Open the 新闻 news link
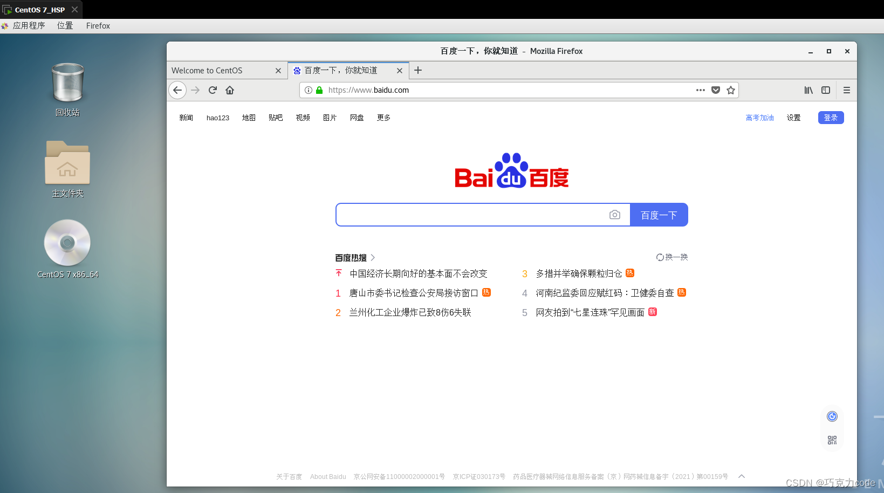The height and width of the screenshot is (493, 884). (x=186, y=118)
